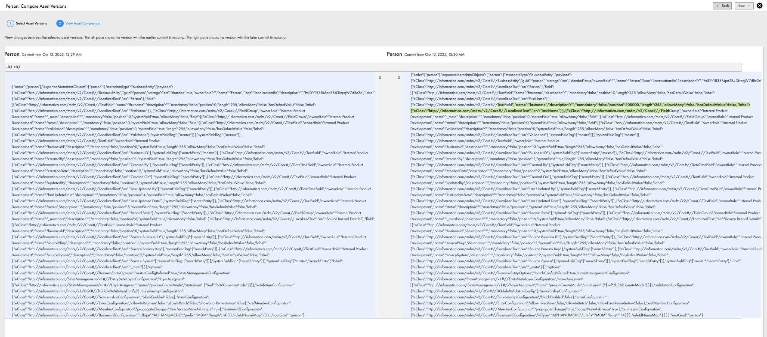Click right pane commit Oct 13, 2025, 12:30 AM
Image resolution: width=767 pixels, height=337 pixels.
434,55
